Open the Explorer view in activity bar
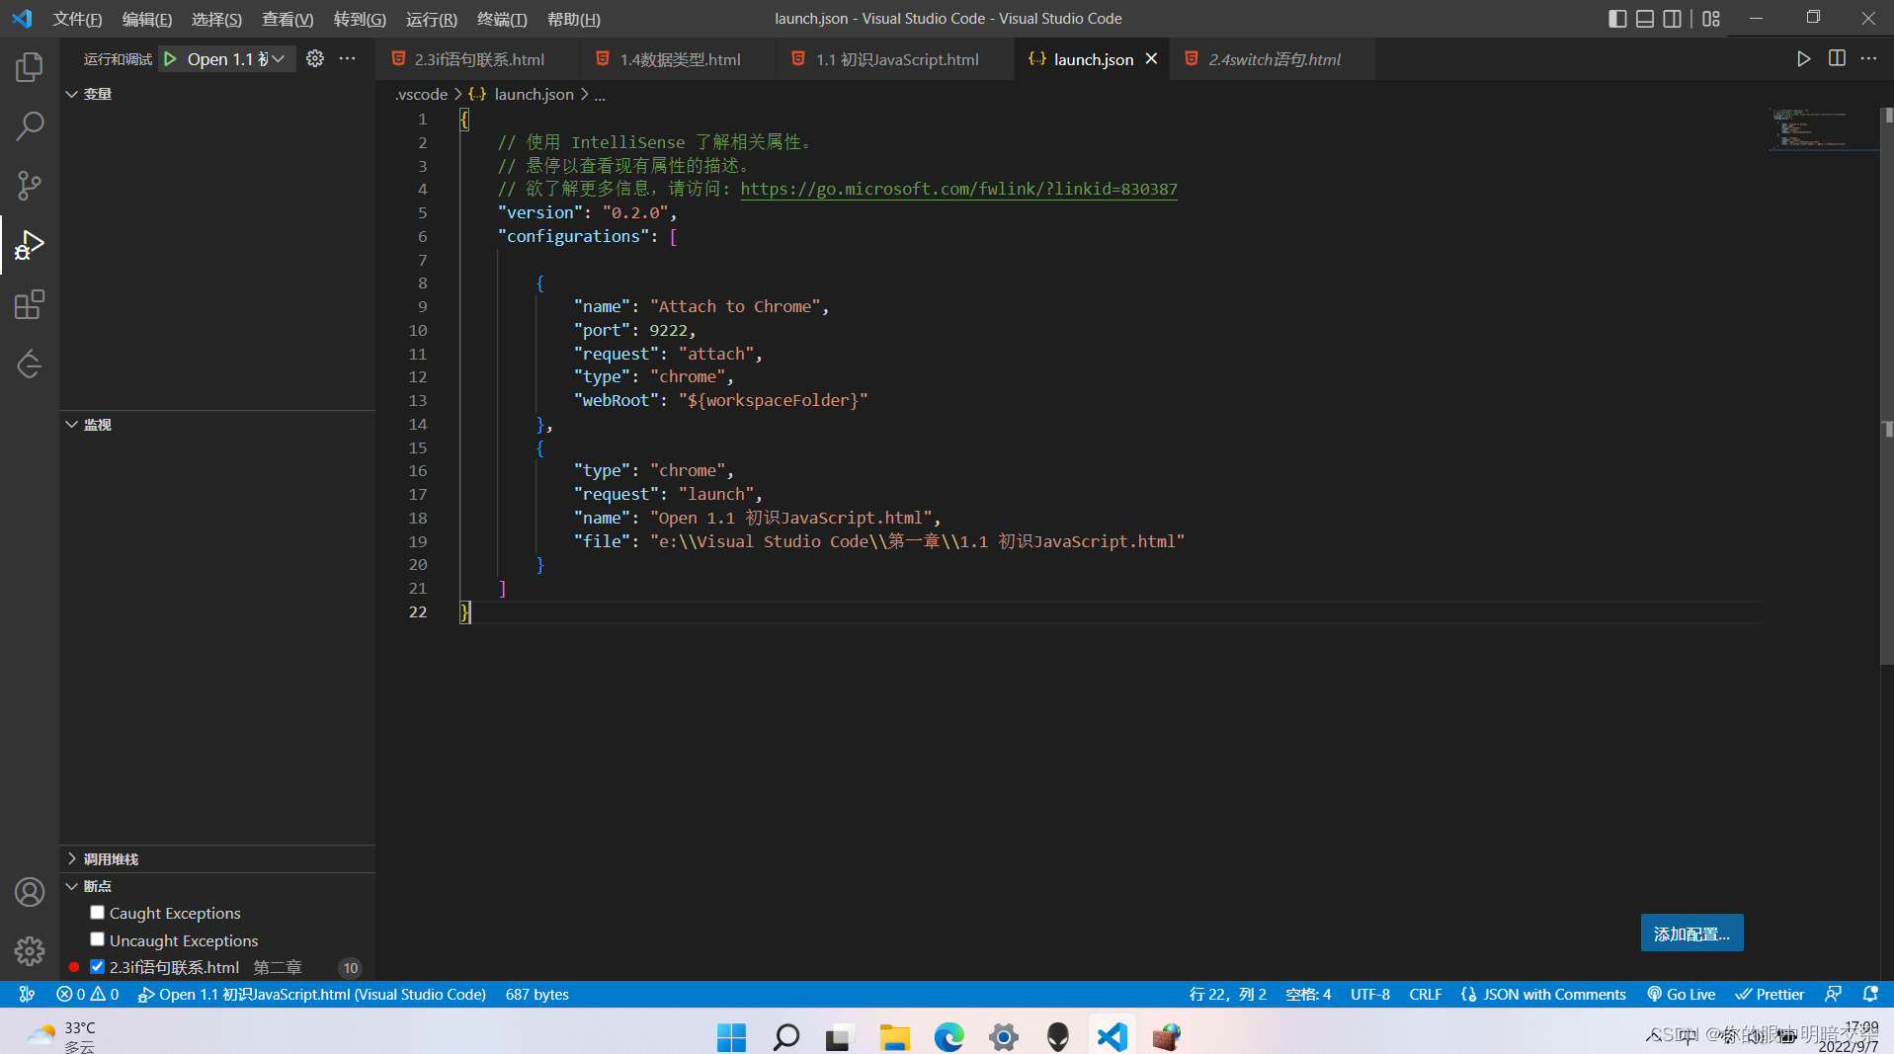Screen dimensions: 1894x1054 click(x=30, y=67)
